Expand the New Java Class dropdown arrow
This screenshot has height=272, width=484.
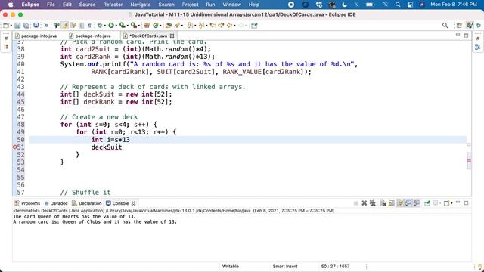[x=160, y=26]
